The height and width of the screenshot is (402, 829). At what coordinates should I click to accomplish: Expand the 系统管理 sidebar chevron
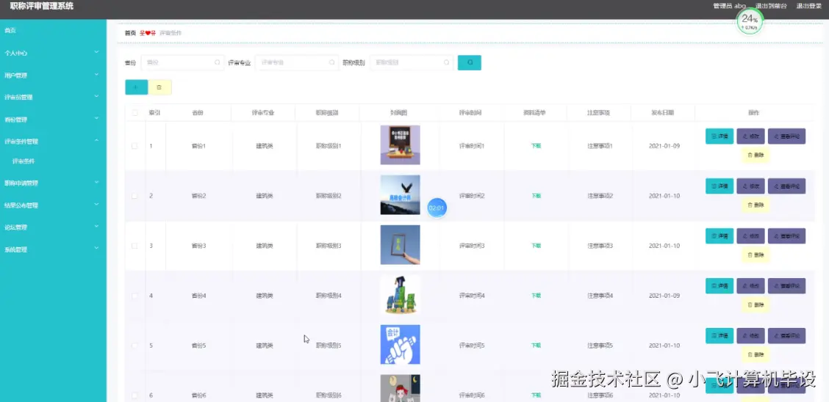point(96,248)
